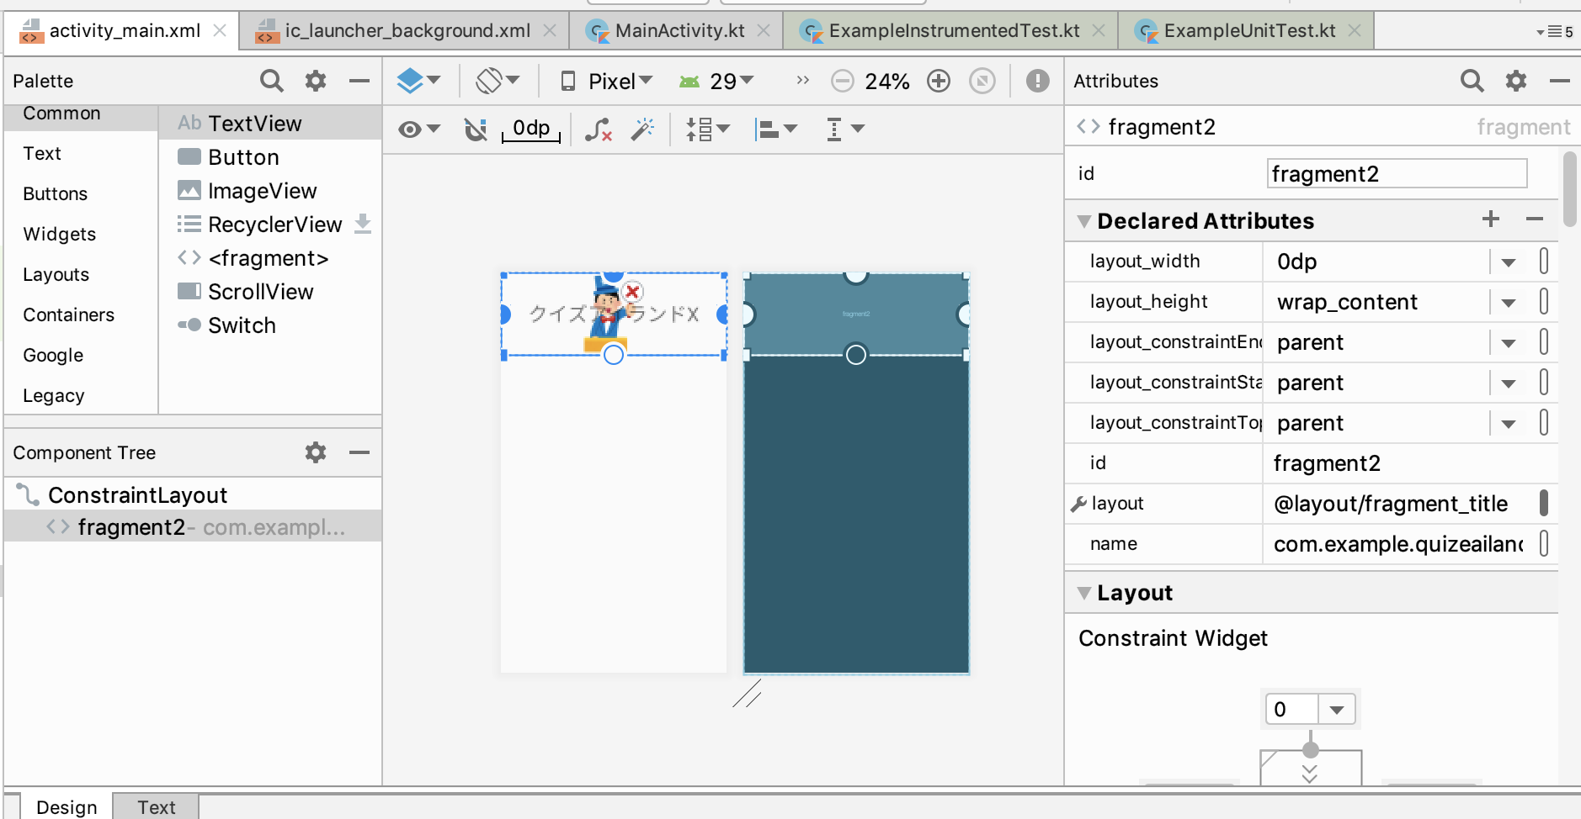The width and height of the screenshot is (1581, 819).
Task: Expand hidden toolbar items chevron
Action: 802,81
